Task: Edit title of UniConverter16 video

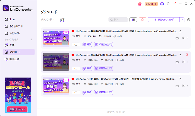Action: tap(180, 79)
